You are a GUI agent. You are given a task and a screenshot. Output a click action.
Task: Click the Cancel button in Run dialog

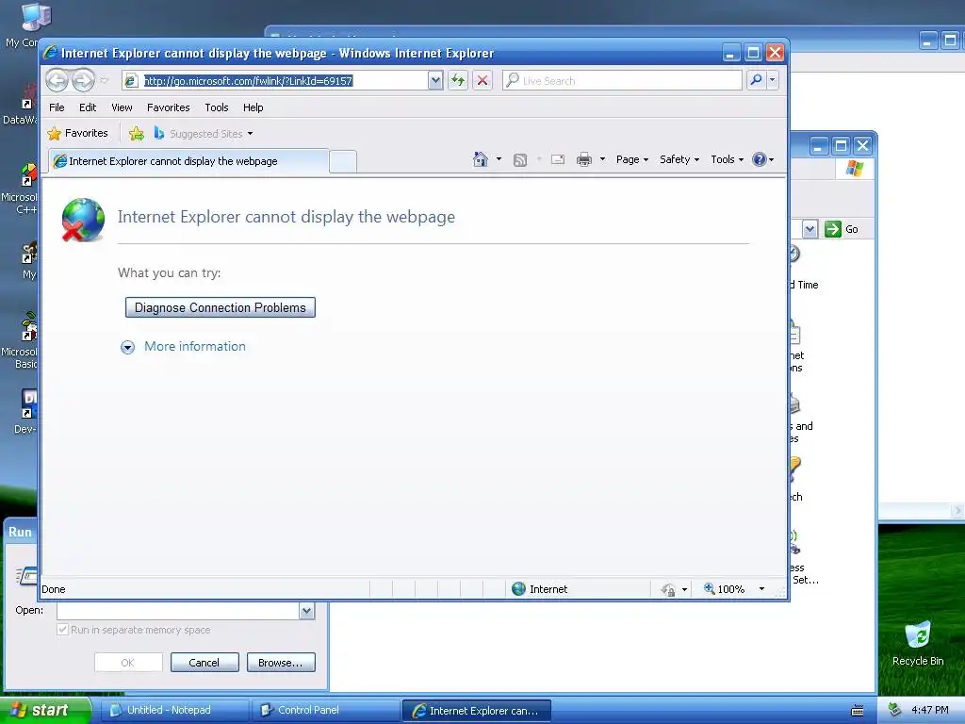204,663
